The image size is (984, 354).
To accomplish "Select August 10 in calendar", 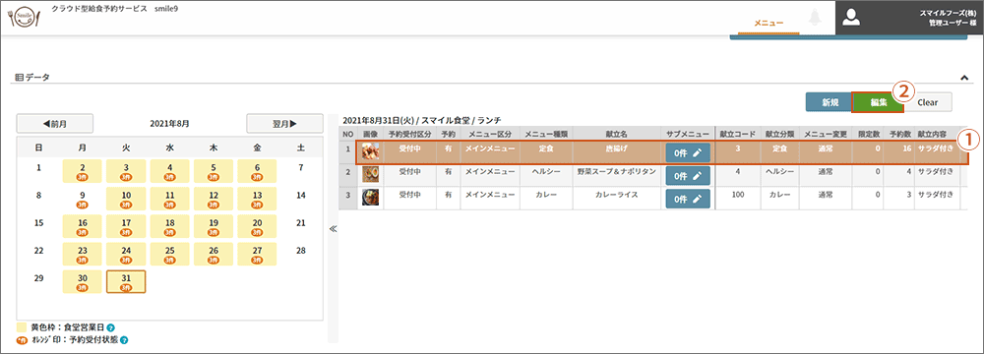I will click(126, 199).
